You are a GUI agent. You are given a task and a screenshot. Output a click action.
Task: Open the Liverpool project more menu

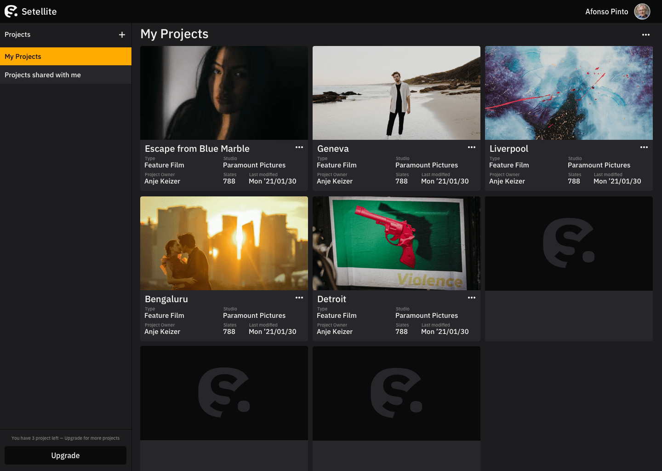pos(644,148)
